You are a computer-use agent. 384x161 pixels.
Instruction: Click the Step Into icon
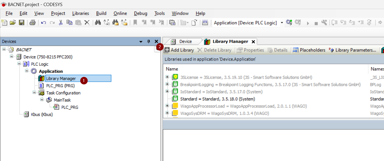(x=343, y=23)
